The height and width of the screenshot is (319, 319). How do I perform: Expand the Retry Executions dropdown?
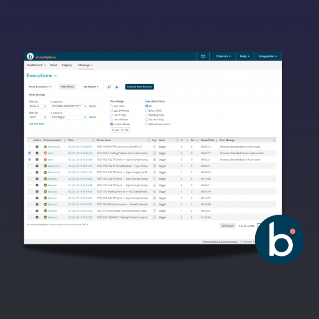point(40,87)
